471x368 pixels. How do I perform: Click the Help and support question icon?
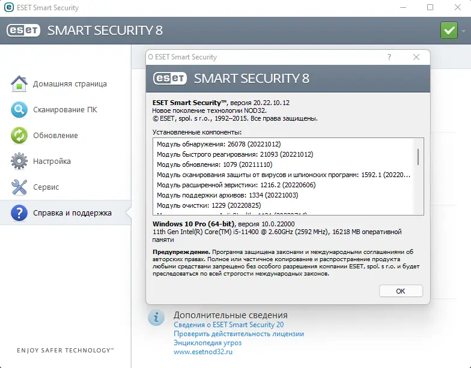coord(19,213)
